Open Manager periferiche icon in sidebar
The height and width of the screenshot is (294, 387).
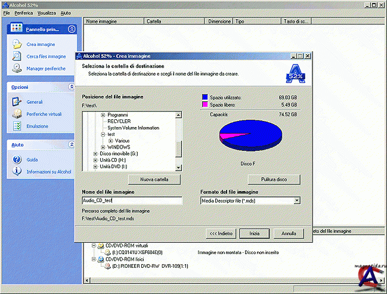16,69
